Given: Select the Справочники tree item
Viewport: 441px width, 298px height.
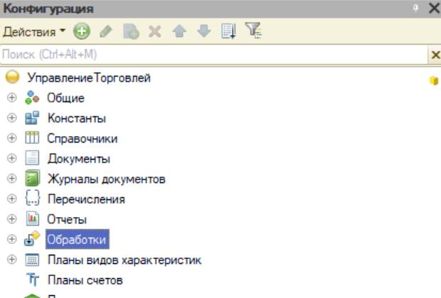Looking at the screenshot, I should 82,138.
